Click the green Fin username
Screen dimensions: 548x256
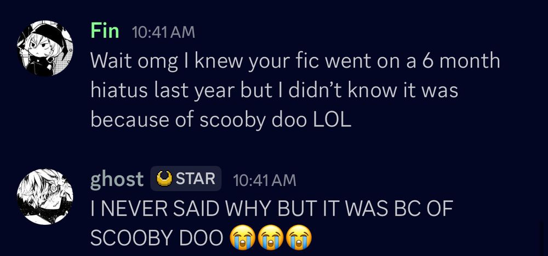(x=105, y=31)
